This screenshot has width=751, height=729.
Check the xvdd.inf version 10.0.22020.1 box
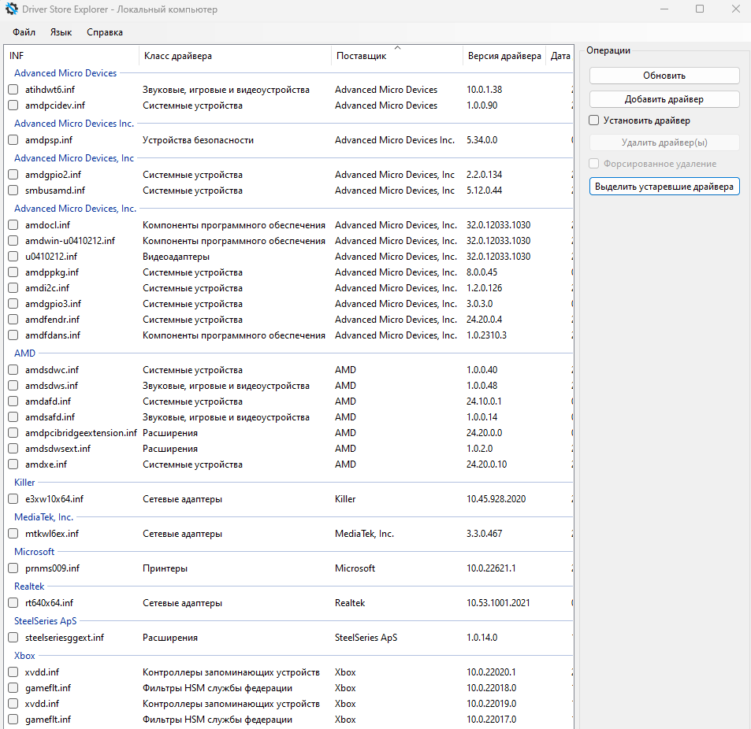[13, 672]
